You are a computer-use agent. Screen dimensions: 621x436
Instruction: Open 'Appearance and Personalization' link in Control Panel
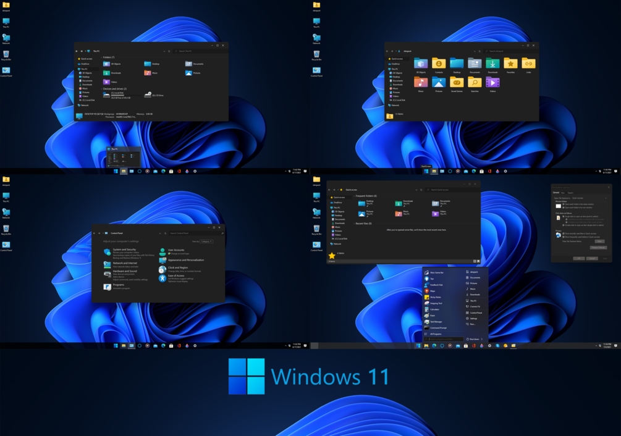[186, 260]
